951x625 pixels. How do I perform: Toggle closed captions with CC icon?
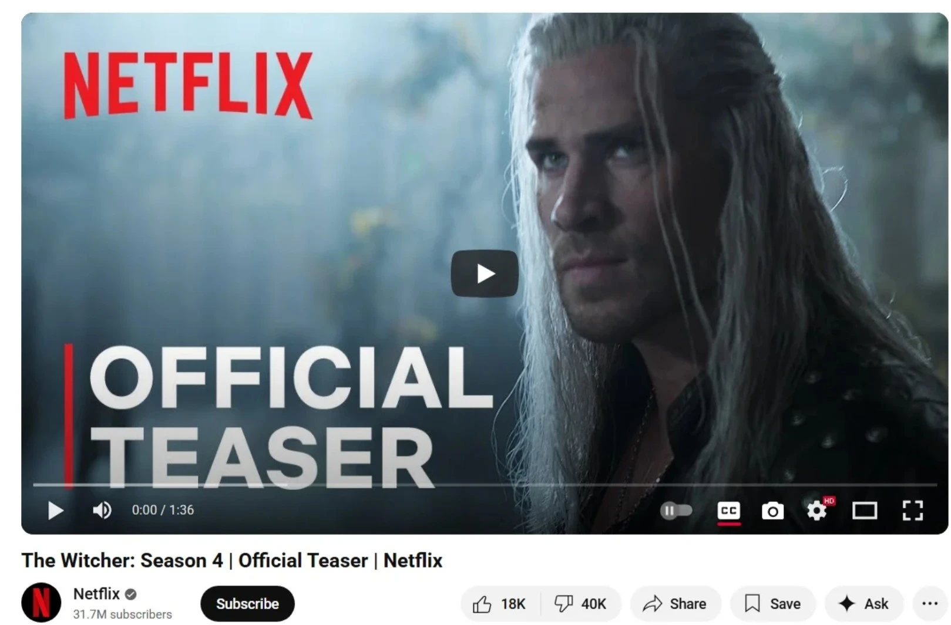729,511
